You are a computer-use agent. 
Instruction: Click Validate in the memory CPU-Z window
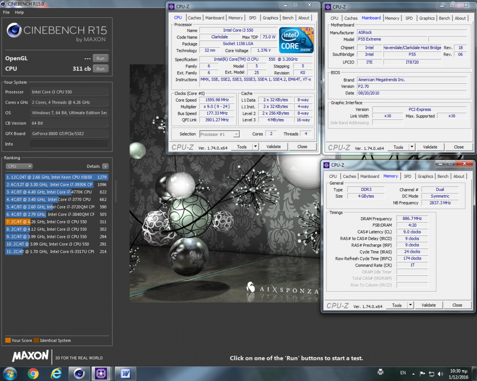click(429, 306)
